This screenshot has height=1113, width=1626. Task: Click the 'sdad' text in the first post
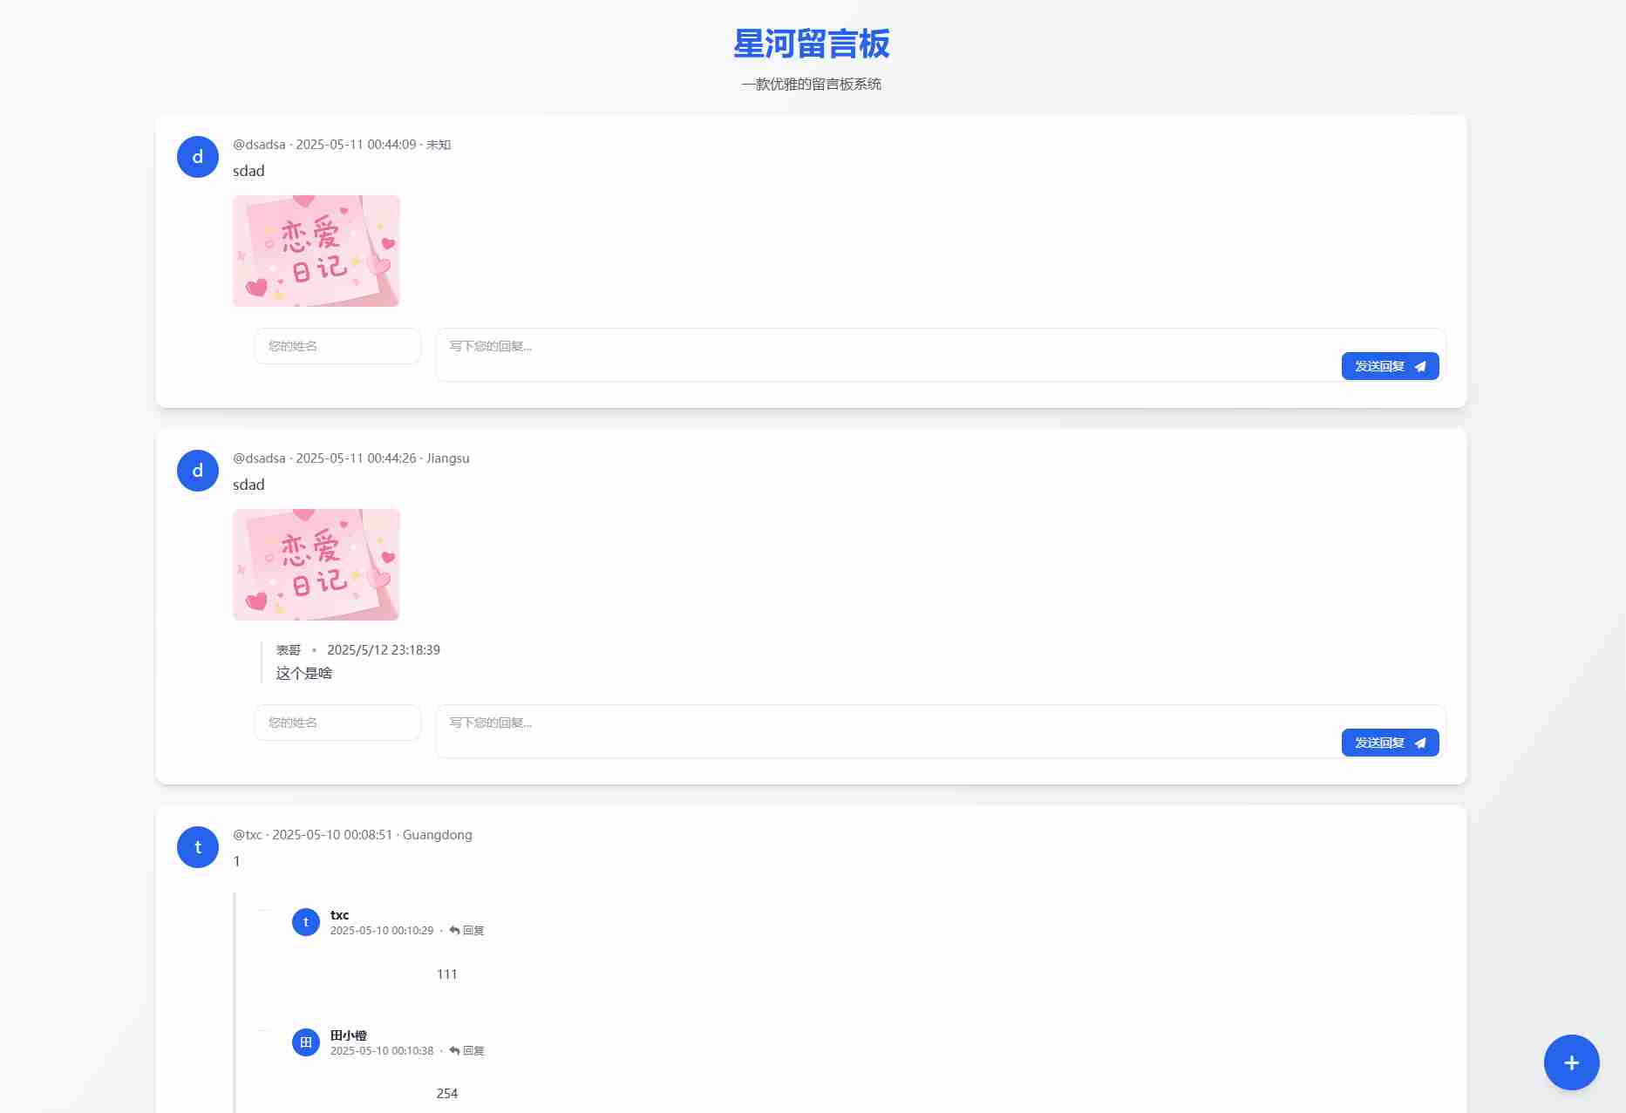coord(248,171)
